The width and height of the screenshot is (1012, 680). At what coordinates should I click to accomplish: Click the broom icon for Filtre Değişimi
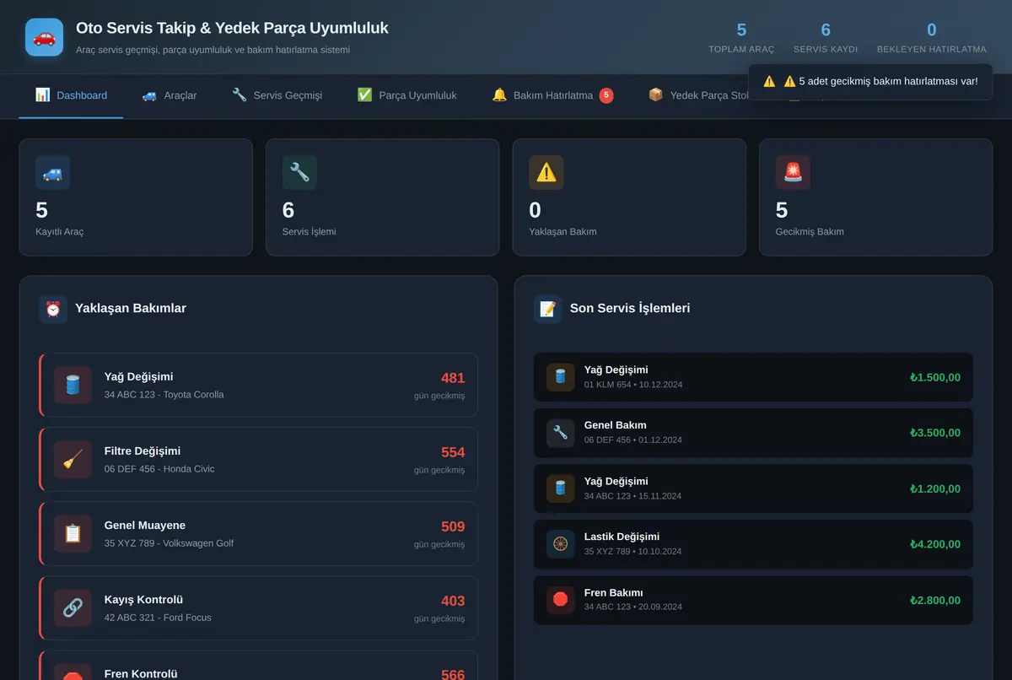73,459
